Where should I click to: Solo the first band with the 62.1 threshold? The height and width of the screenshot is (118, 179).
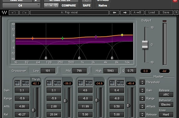point(17,83)
